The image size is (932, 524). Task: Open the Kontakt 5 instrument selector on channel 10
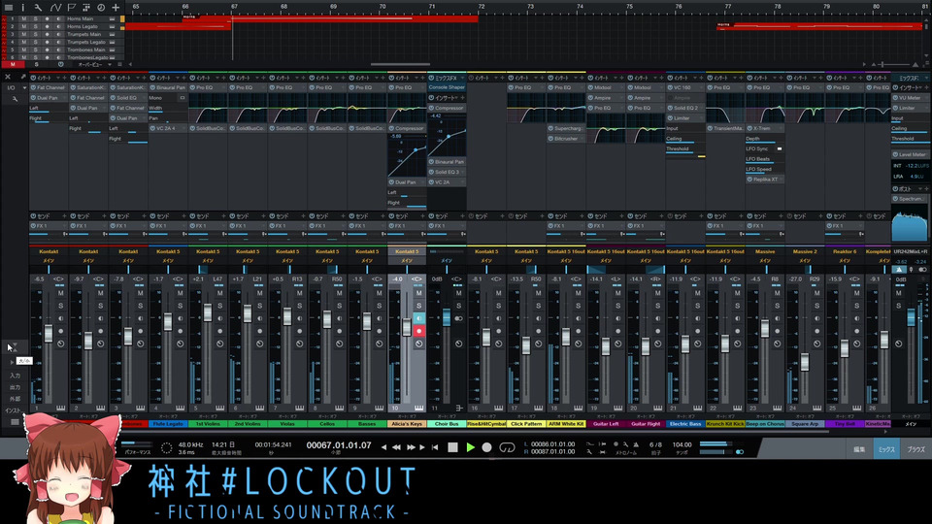tap(407, 251)
